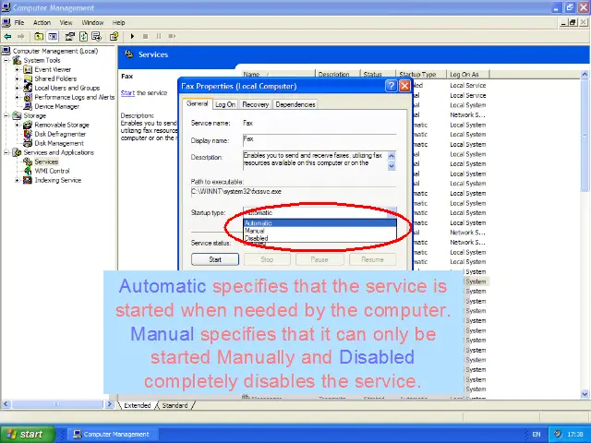Switch to the Recovery tab
Viewport: 591px width, 443px height.
tap(255, 104)
